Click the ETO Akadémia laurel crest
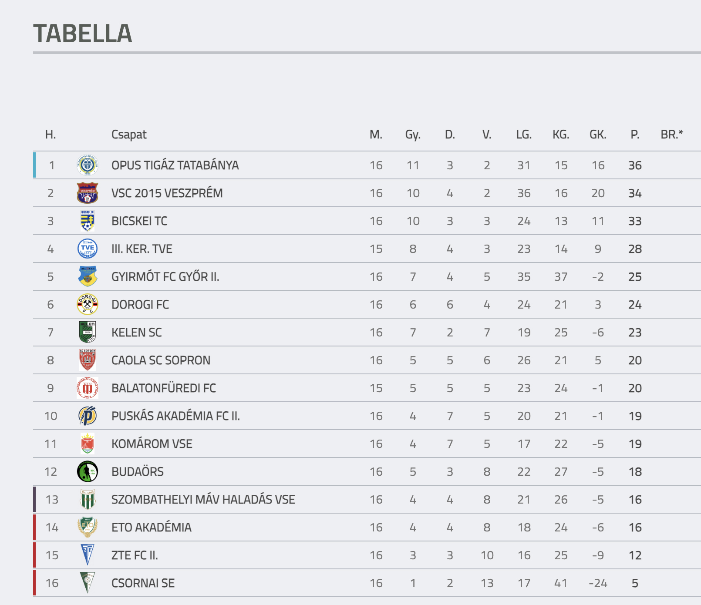The height and width of the screenshot is (605, 701). (x=88, y=528)
